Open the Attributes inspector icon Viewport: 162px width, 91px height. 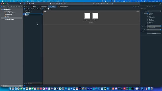coord(155,7)
